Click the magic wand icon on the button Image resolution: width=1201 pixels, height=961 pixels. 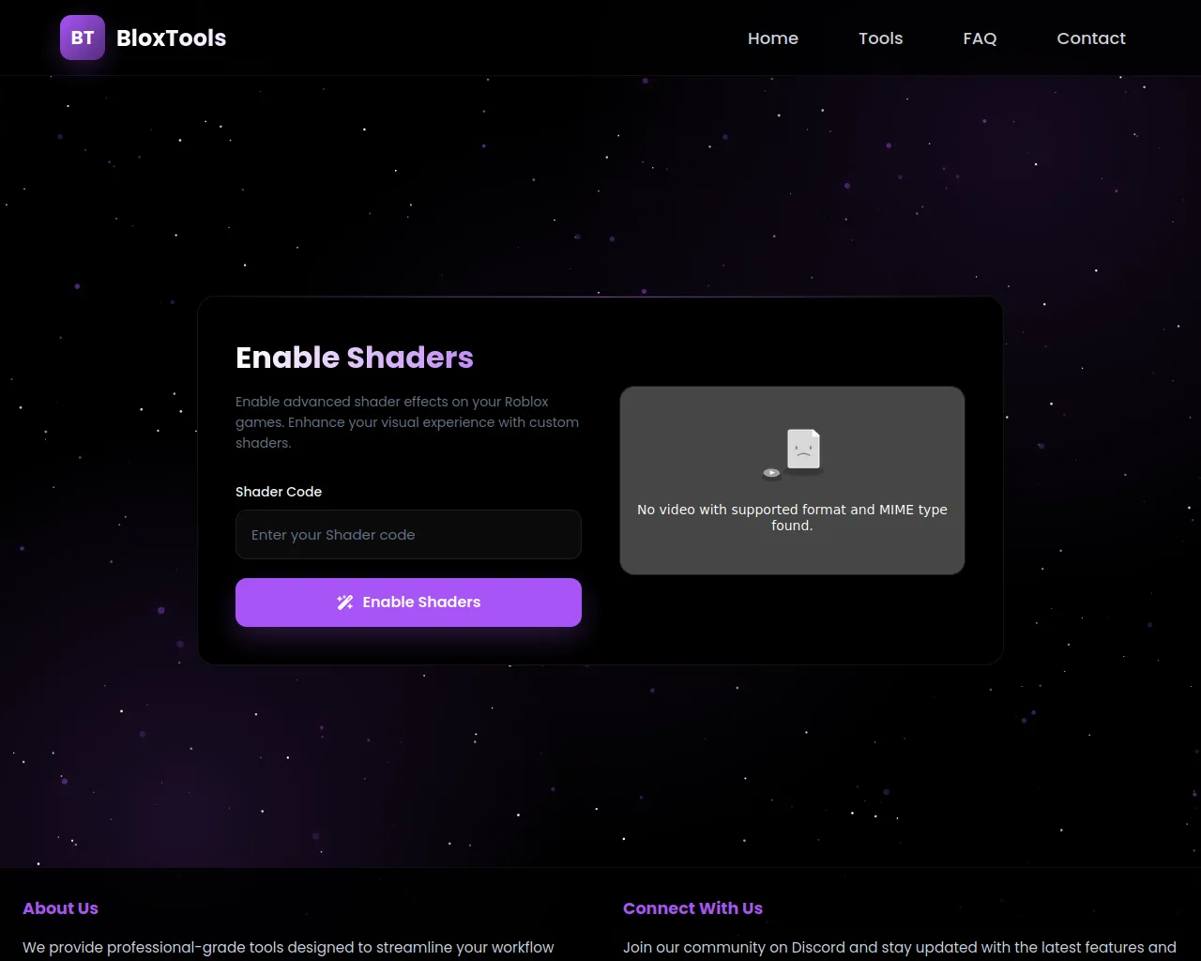(345, 603)
